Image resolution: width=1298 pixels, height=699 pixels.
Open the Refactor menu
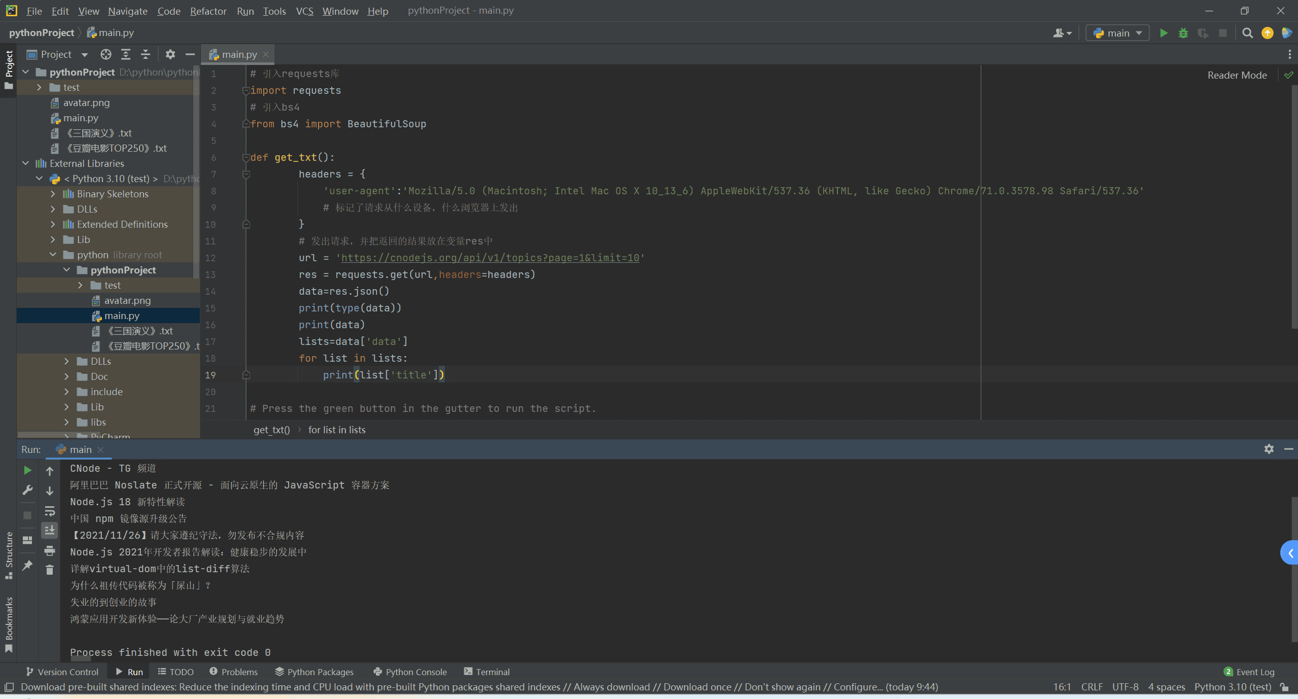[208, 11]
